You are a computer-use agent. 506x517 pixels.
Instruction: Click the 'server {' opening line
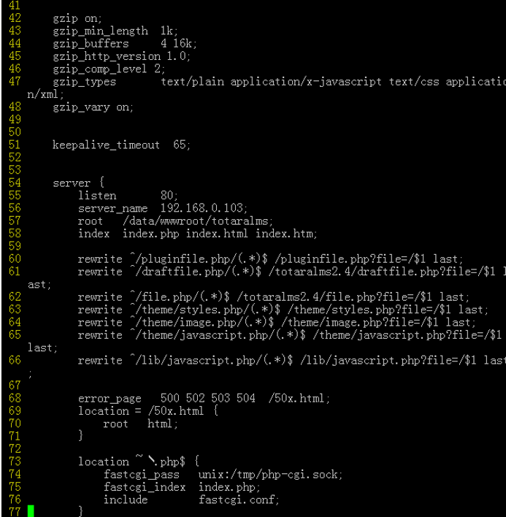(78, 183)
